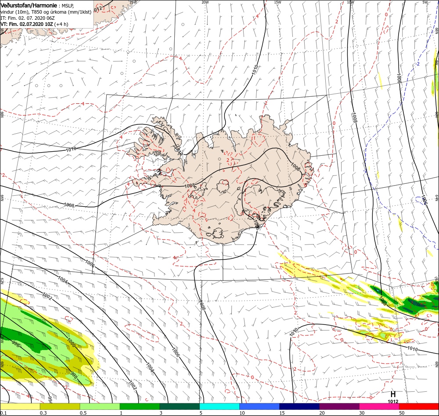
Task: Click the "20W" longitude label
Action: (205, 2)
